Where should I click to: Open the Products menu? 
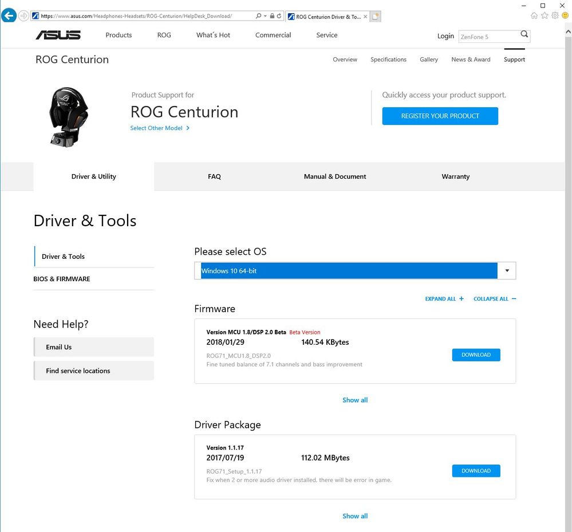[x=119, y=35]
